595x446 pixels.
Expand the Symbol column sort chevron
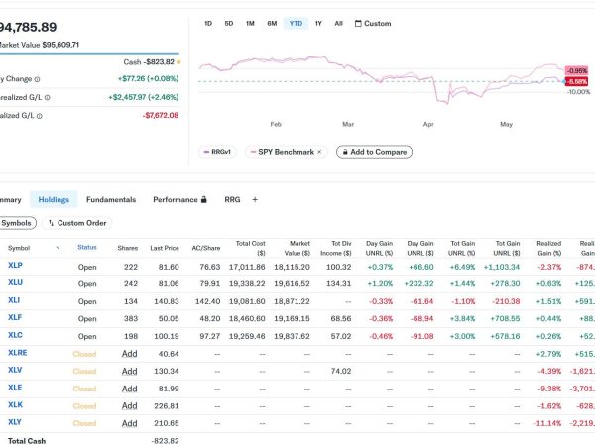click(59, 248)
